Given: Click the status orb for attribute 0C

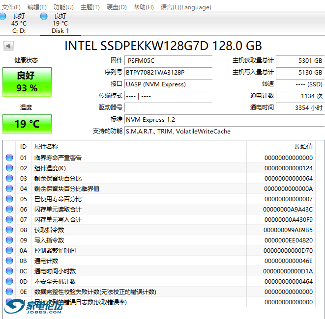Looking at the screenshot, I should [x=9, y=271].
